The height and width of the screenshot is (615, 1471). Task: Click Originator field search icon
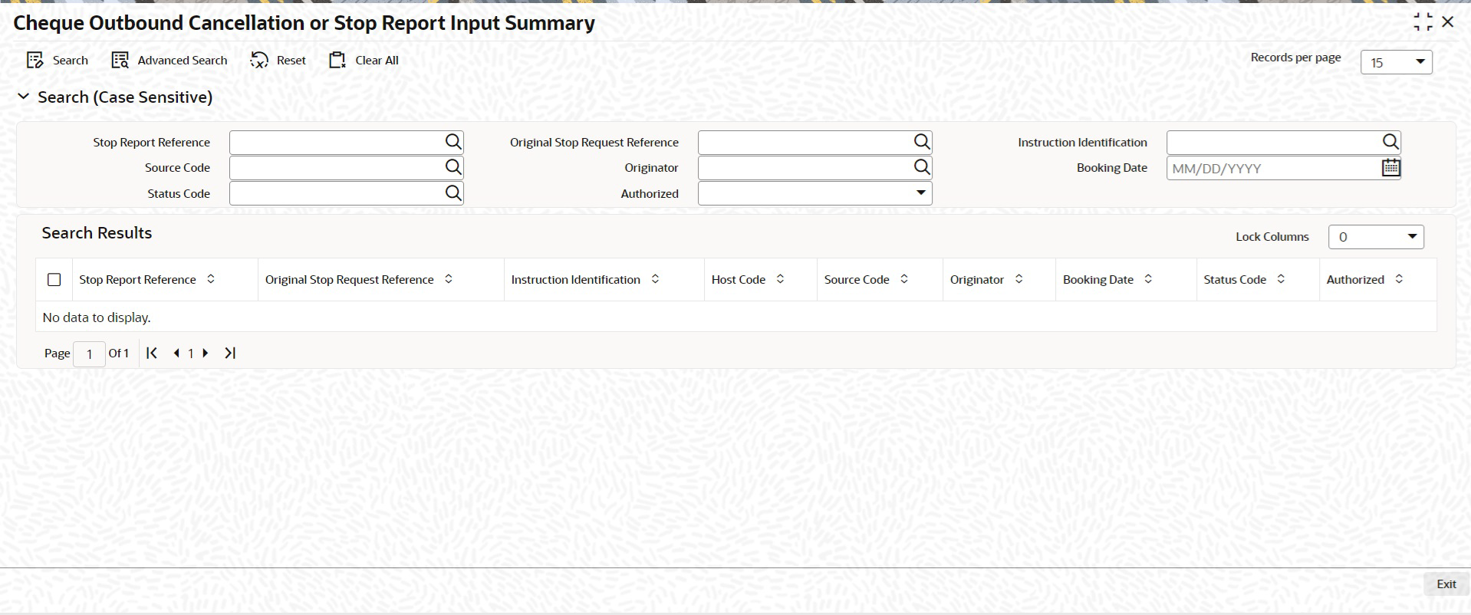point(922,167)
